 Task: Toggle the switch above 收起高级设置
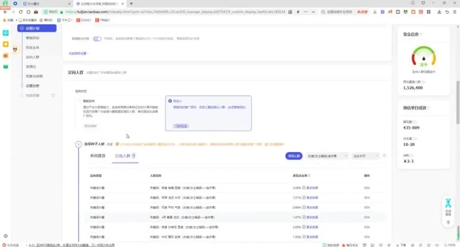97,39
